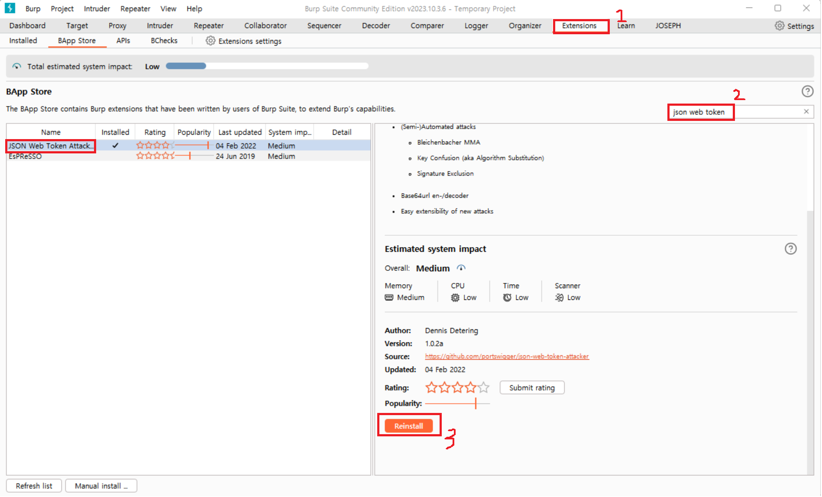Rate with the fifth empty star in Rating
The image size is (822, 497).
click(484, 387)
